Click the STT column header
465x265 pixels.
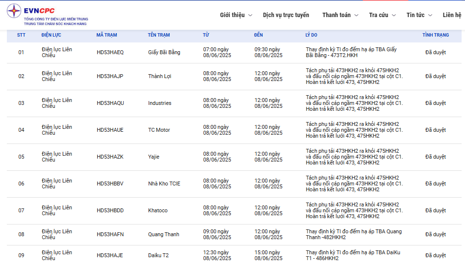pyautogui.click(x=21, y=35)
